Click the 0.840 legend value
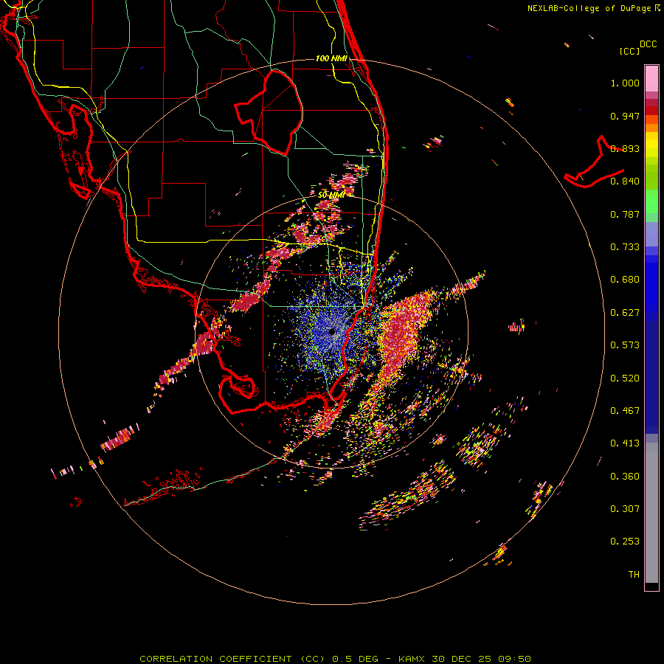The height and width of the screenshot is (664, 664). coord(625,181)
